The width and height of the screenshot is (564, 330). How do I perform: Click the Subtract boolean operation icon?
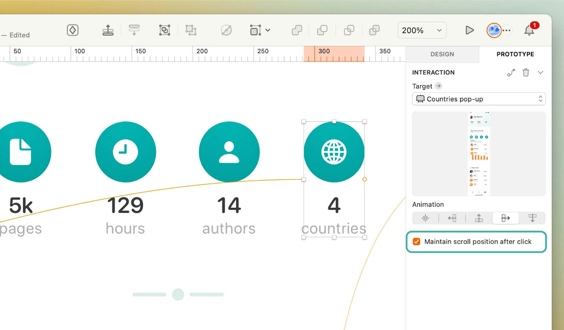pyautogui.click(x=322, y=30)
